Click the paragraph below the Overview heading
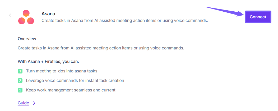 point(101,48)
